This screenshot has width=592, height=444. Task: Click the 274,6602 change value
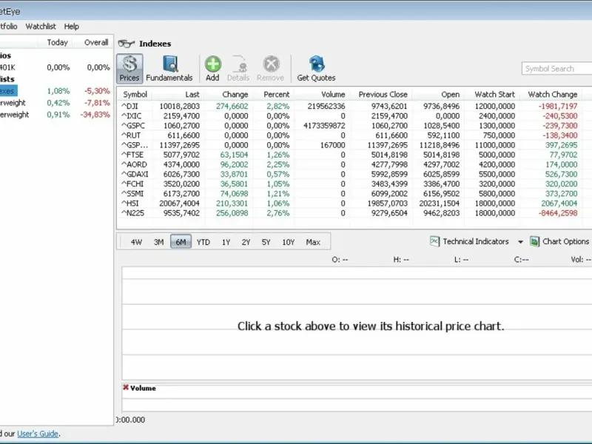pos(232,106)
